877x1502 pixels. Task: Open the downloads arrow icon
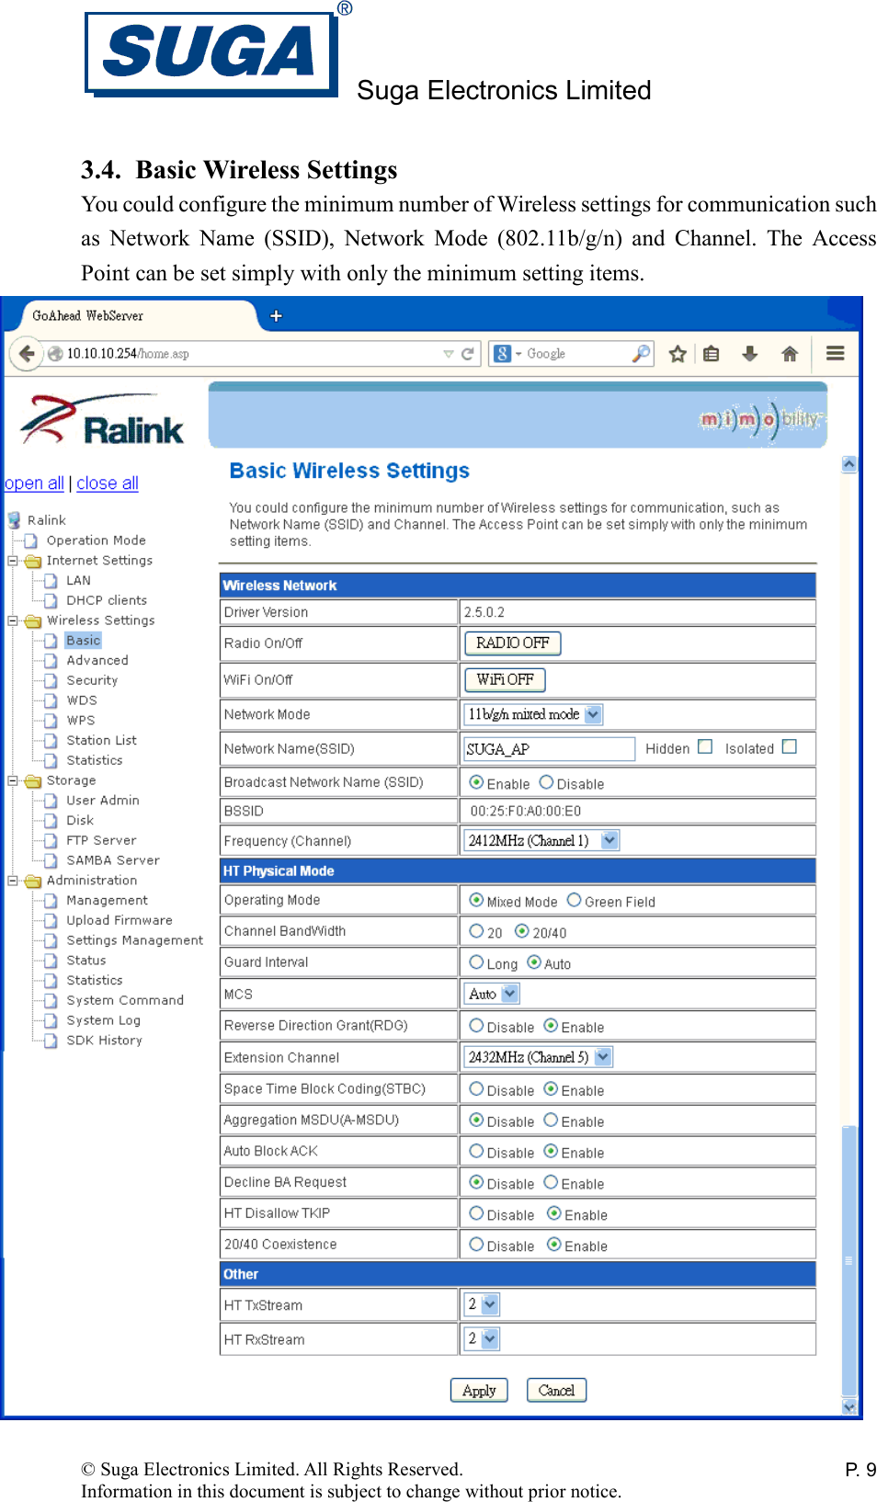(750, 354)
